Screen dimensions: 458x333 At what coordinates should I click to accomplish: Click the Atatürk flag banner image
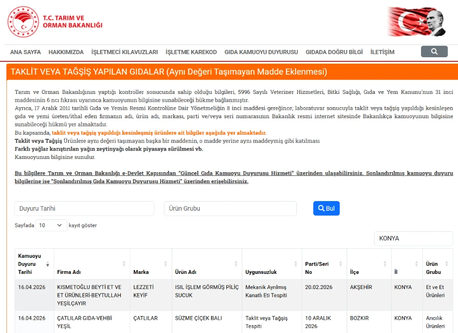pyautogui.click(x=416, y=22)
